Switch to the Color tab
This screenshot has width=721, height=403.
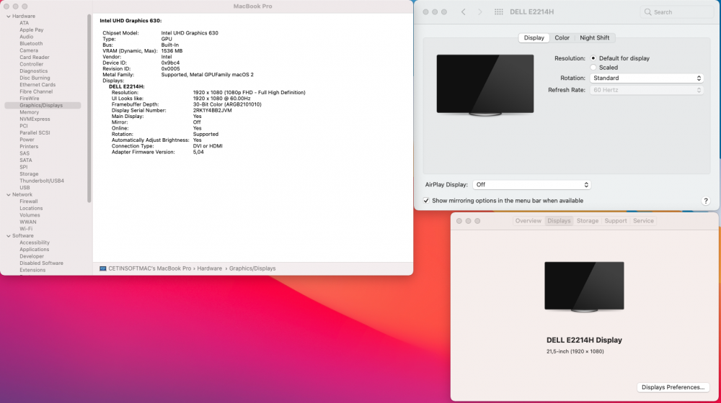(562, 37)
